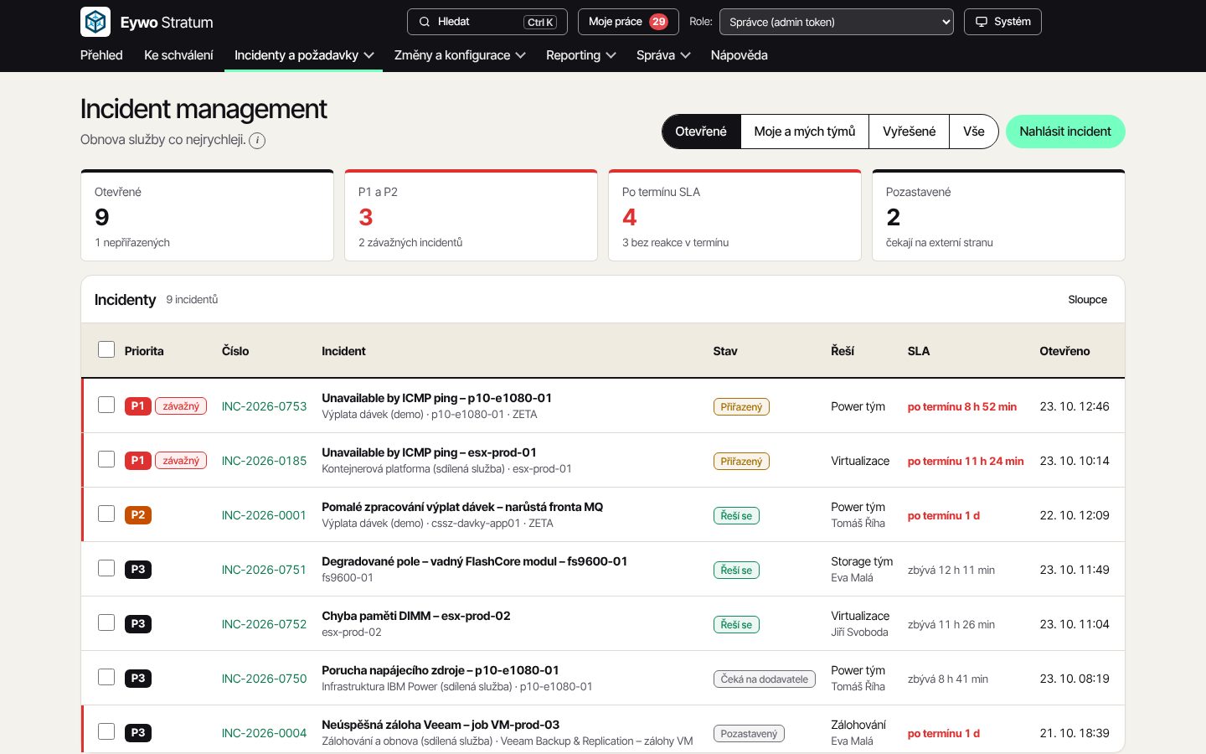Screen dimensions: 1206x754
Task: Go to Přehled in navigation
Action: point(101,55)
